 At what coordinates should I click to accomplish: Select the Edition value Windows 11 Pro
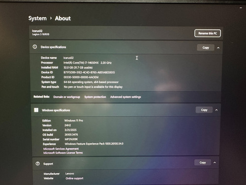tap(74, 120)
